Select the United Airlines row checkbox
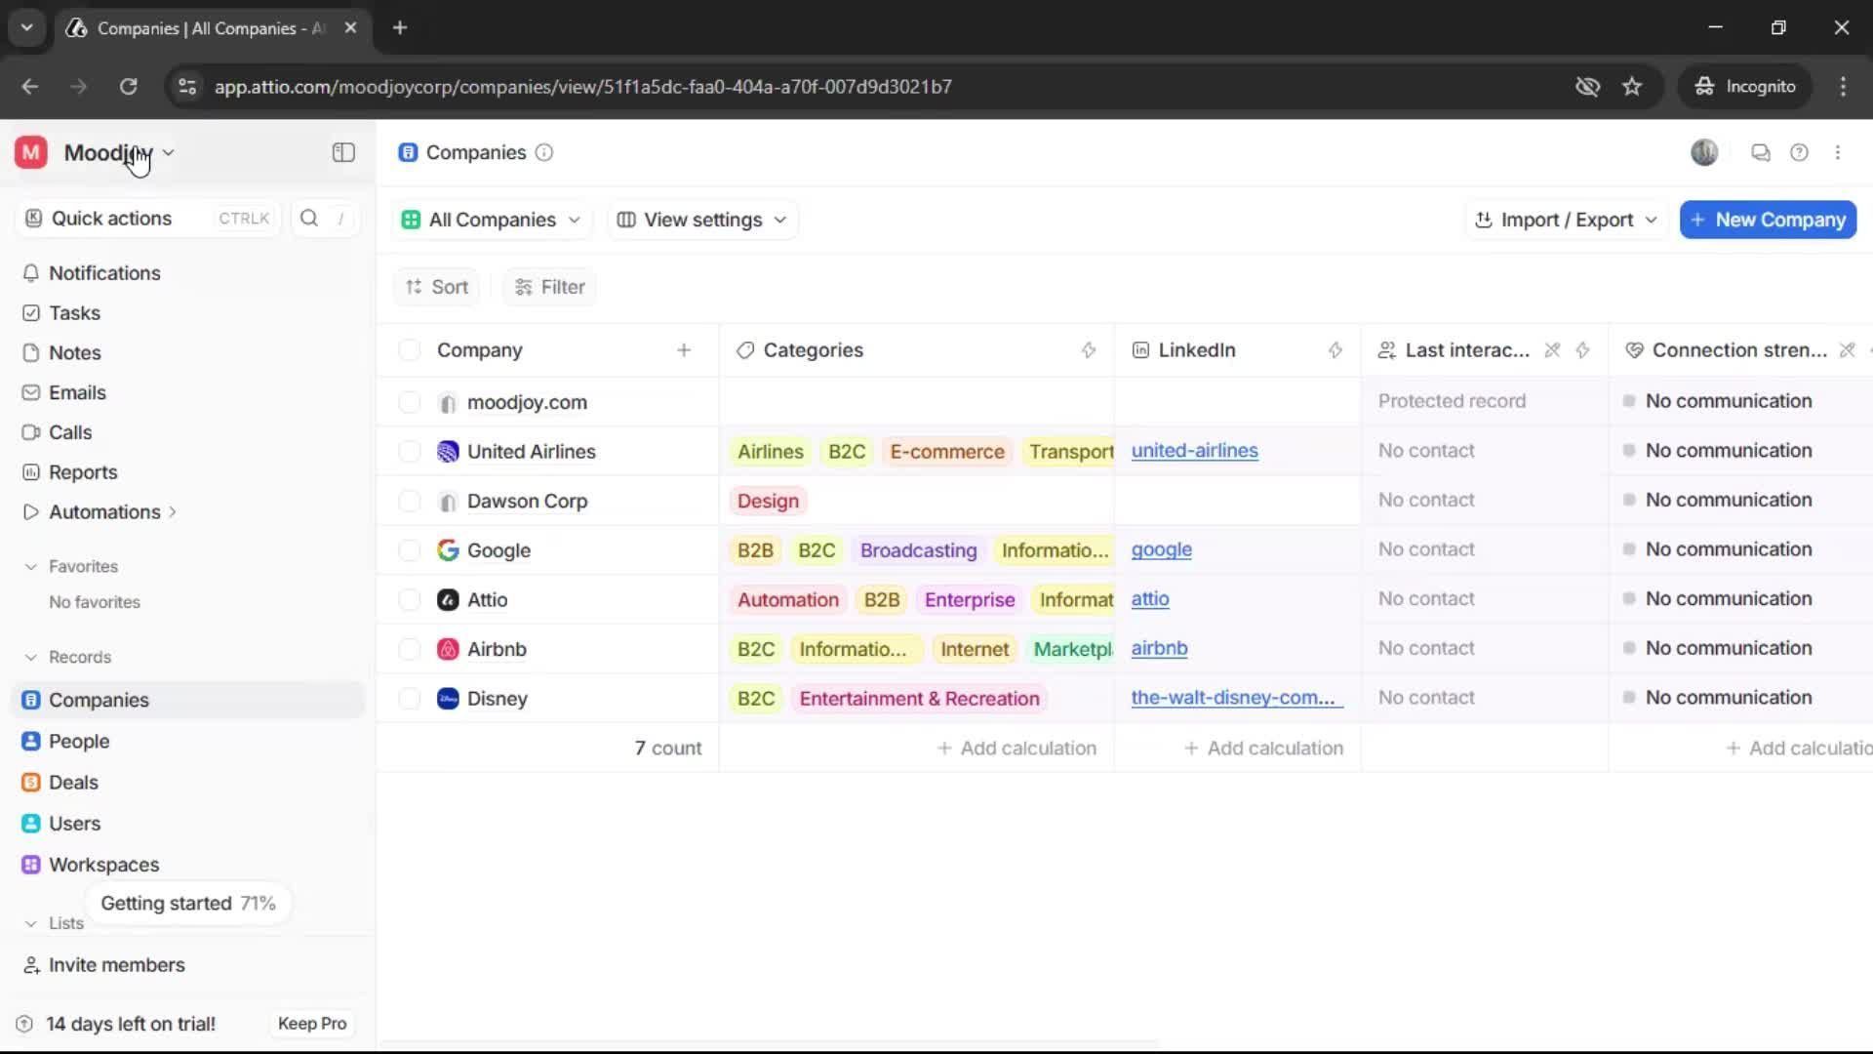Viewport: 1873px width, 1054px height. [410, 452]
